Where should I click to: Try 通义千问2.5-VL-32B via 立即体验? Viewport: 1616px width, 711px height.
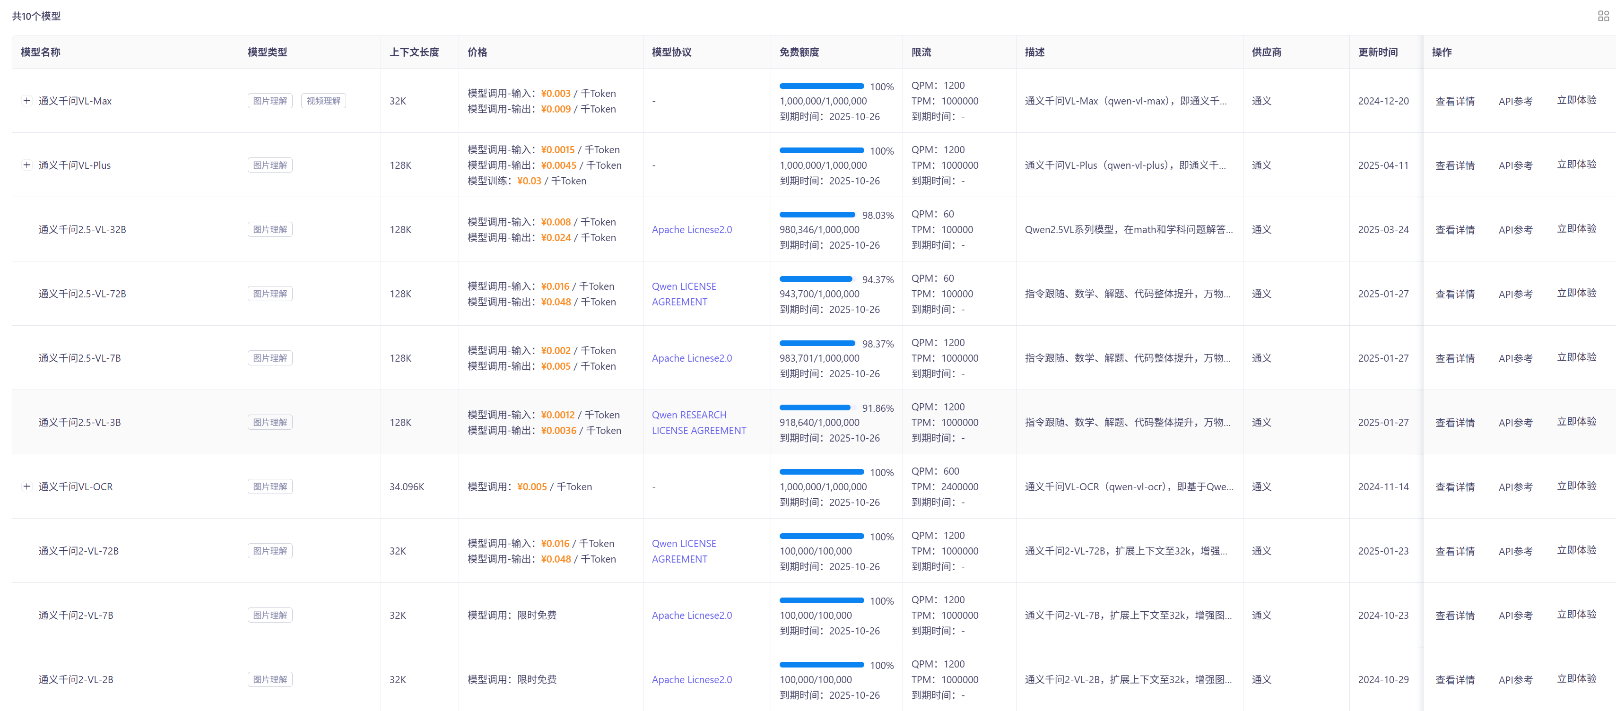(x=1576, y=229)
